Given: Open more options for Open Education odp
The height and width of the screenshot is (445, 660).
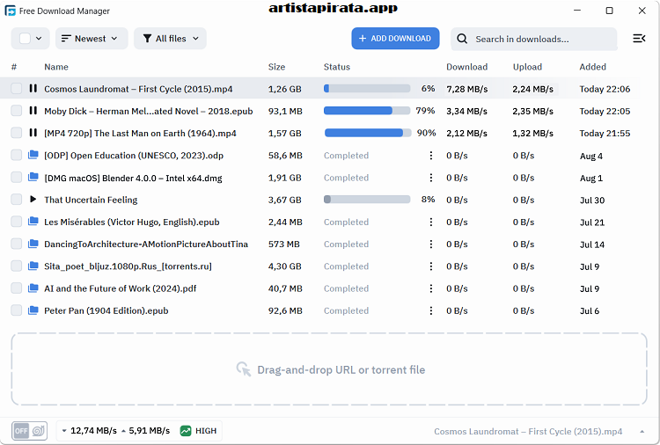Looking at the screenshot, I should pyautogui.click(x=430, y=156).
